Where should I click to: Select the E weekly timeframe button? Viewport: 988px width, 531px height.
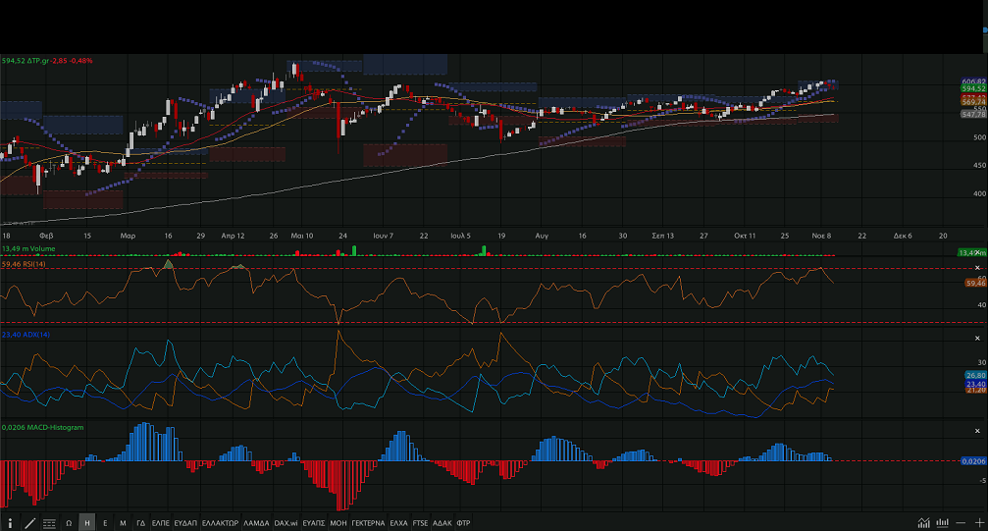click(x=105, y=523)
